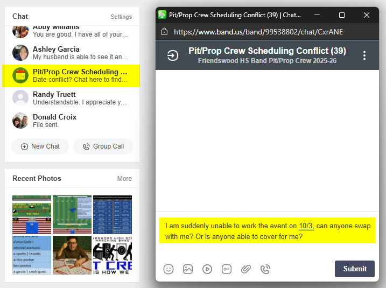Click the emoji smiley icon
The image size is (386, 288).
click(x=169, y=269)
